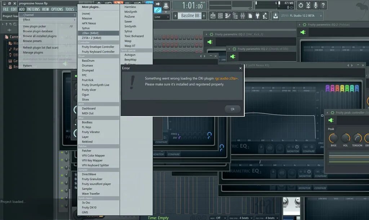Adjust the TENSION knob in peak controller
The image size is (369, 220).
357,138
